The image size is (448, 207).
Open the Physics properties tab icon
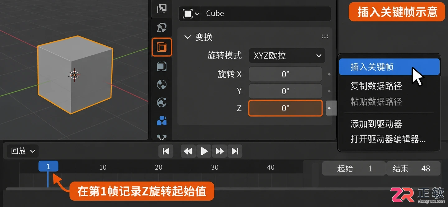pos(162,102)
